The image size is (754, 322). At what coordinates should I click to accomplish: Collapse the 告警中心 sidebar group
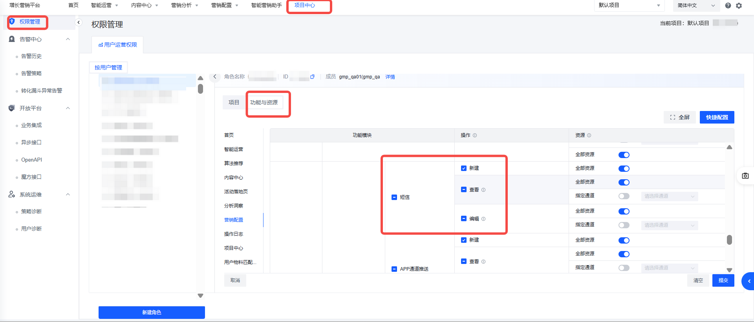68,39
